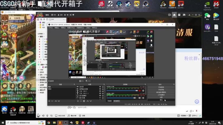This screenshot has height=125, width=223.
Task: Open the Edit menu in OBS
Action: click(57, 28)
